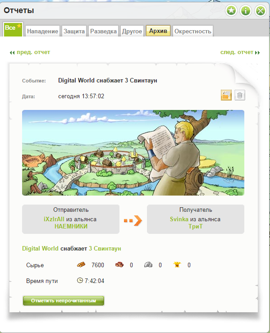Open alliance link НАЕМНИКИ

(71, 226)
